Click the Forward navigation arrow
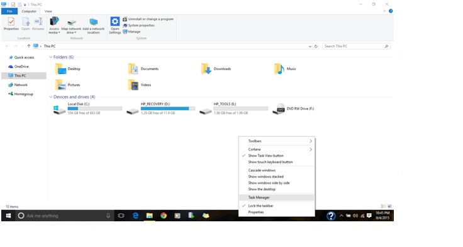 tap(15, 46)
